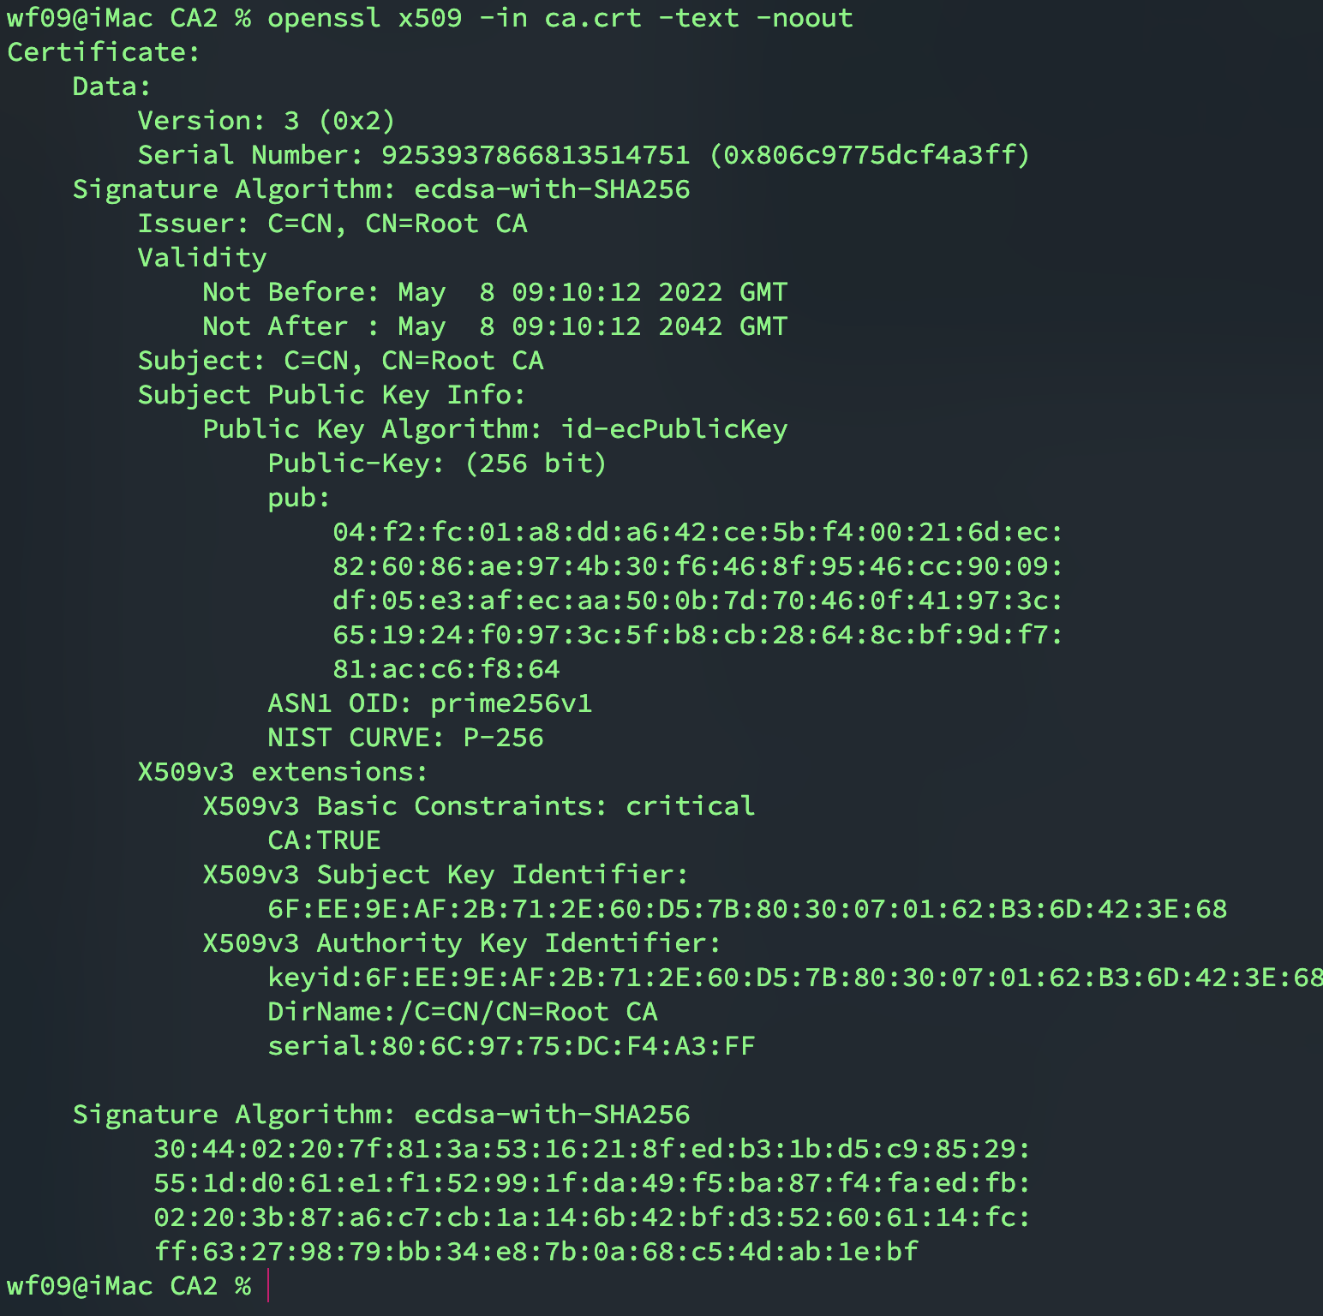Viewport: 1323px width, 1316px height.
Task: Click the first line of pub key hex
Action: pos(697,532)
